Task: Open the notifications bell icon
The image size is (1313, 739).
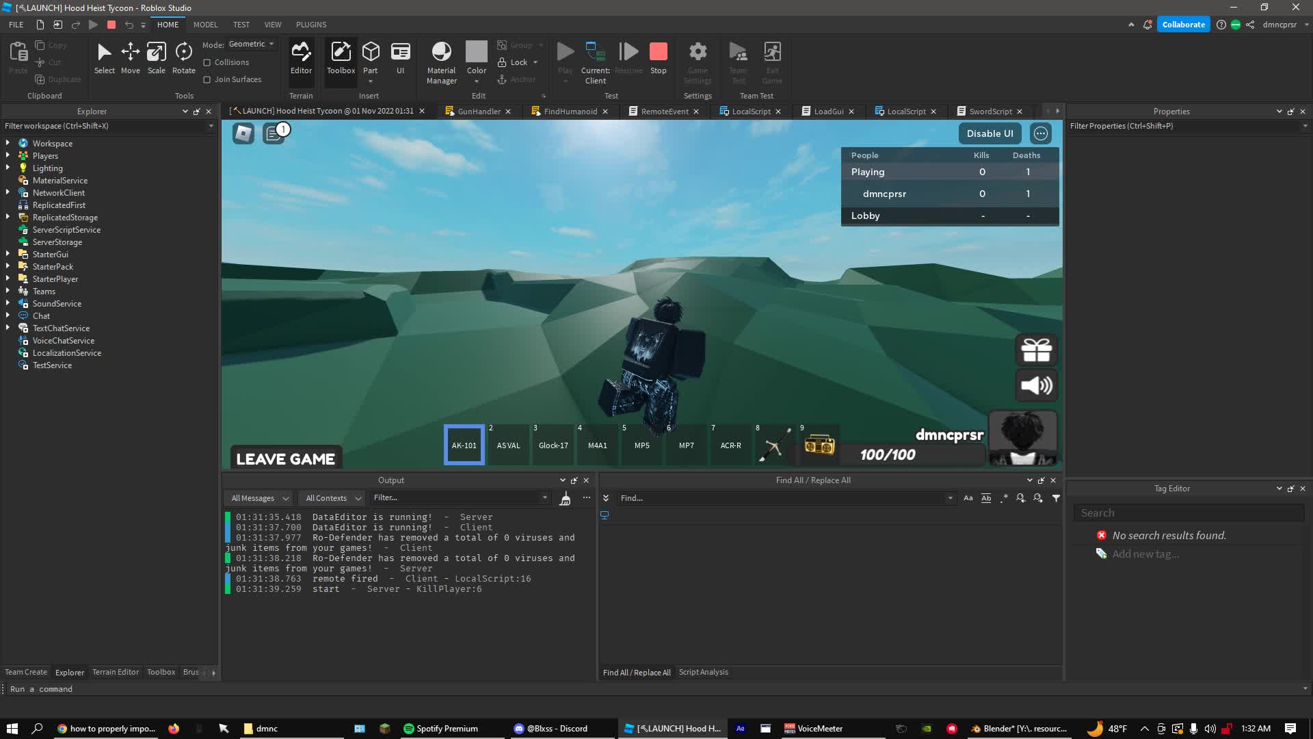Action: click(x=1148, y=25)
